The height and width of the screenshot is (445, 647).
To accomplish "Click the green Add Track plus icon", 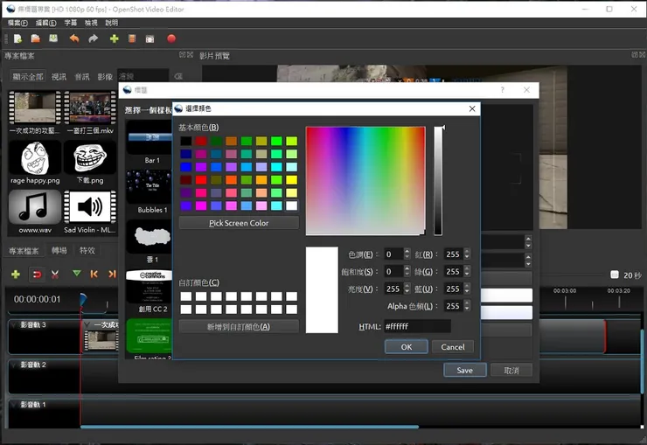I will (16, 275).
